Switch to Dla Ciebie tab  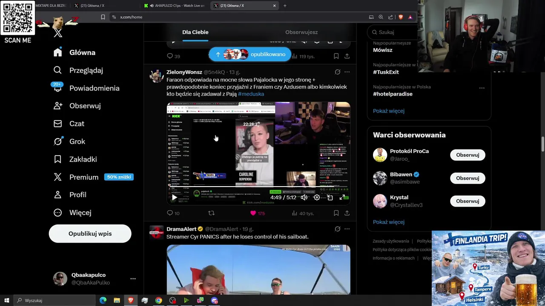pyautogui.click(x=195, y=32)
